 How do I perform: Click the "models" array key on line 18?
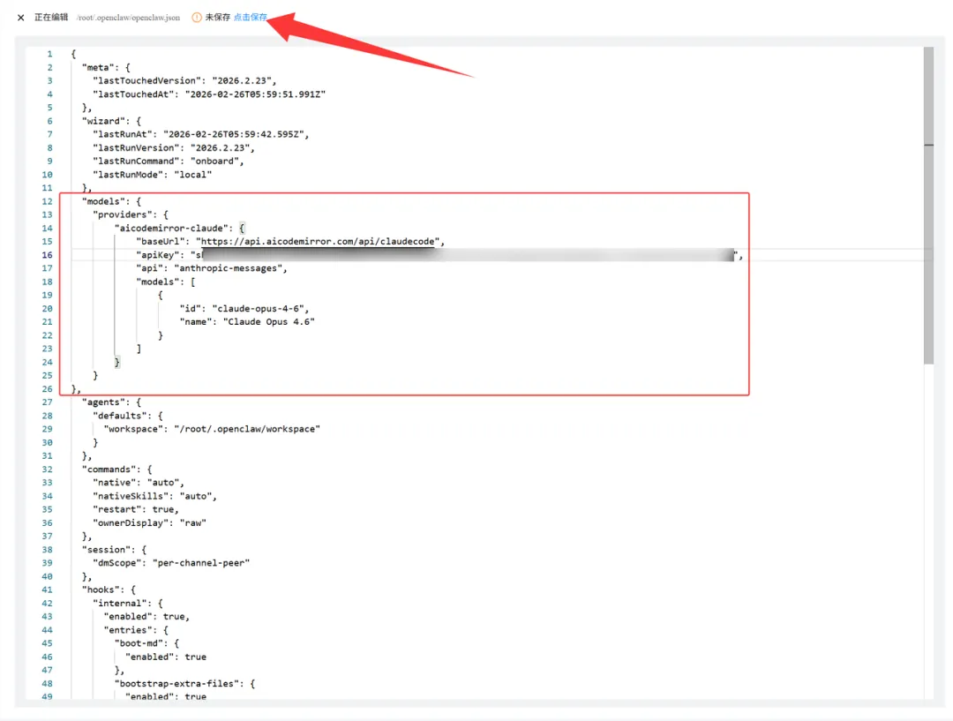tap(158, 282)
